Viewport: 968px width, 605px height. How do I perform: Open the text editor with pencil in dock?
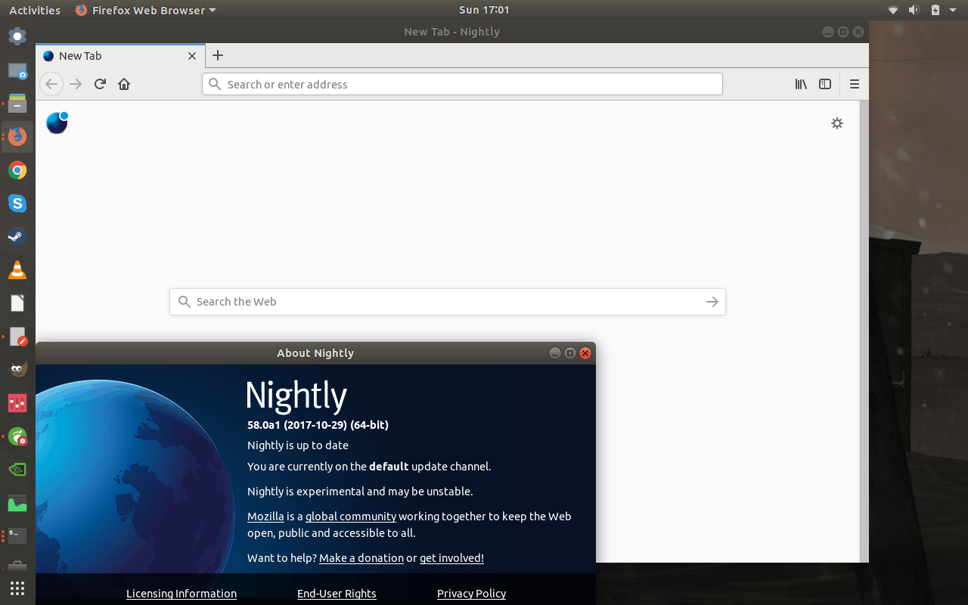(17, 337)
